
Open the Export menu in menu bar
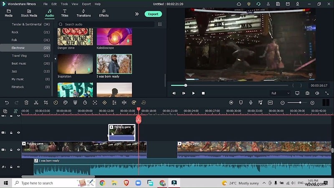point(86,4)
